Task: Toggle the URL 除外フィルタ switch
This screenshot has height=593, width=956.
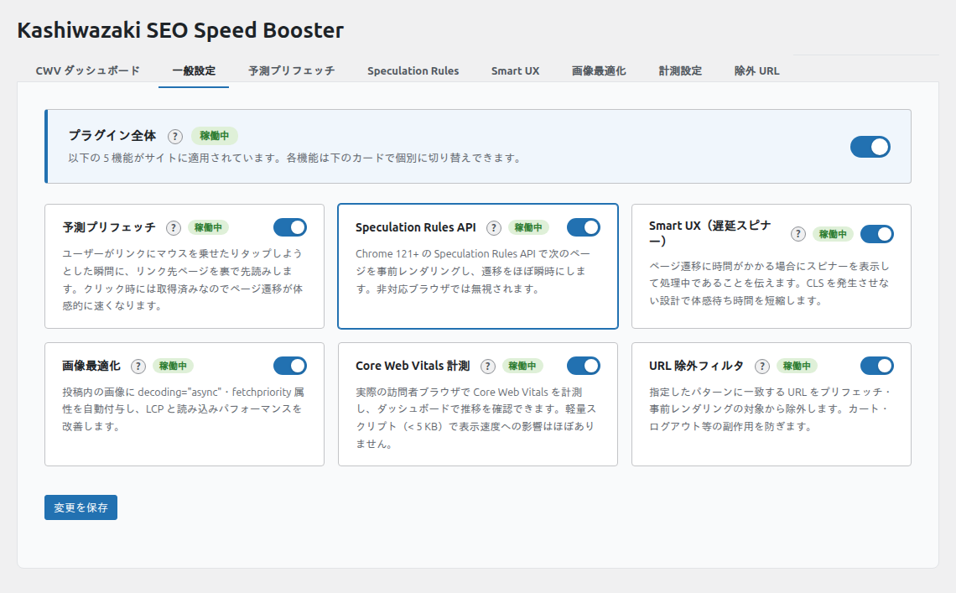Action: click(877, 366)
